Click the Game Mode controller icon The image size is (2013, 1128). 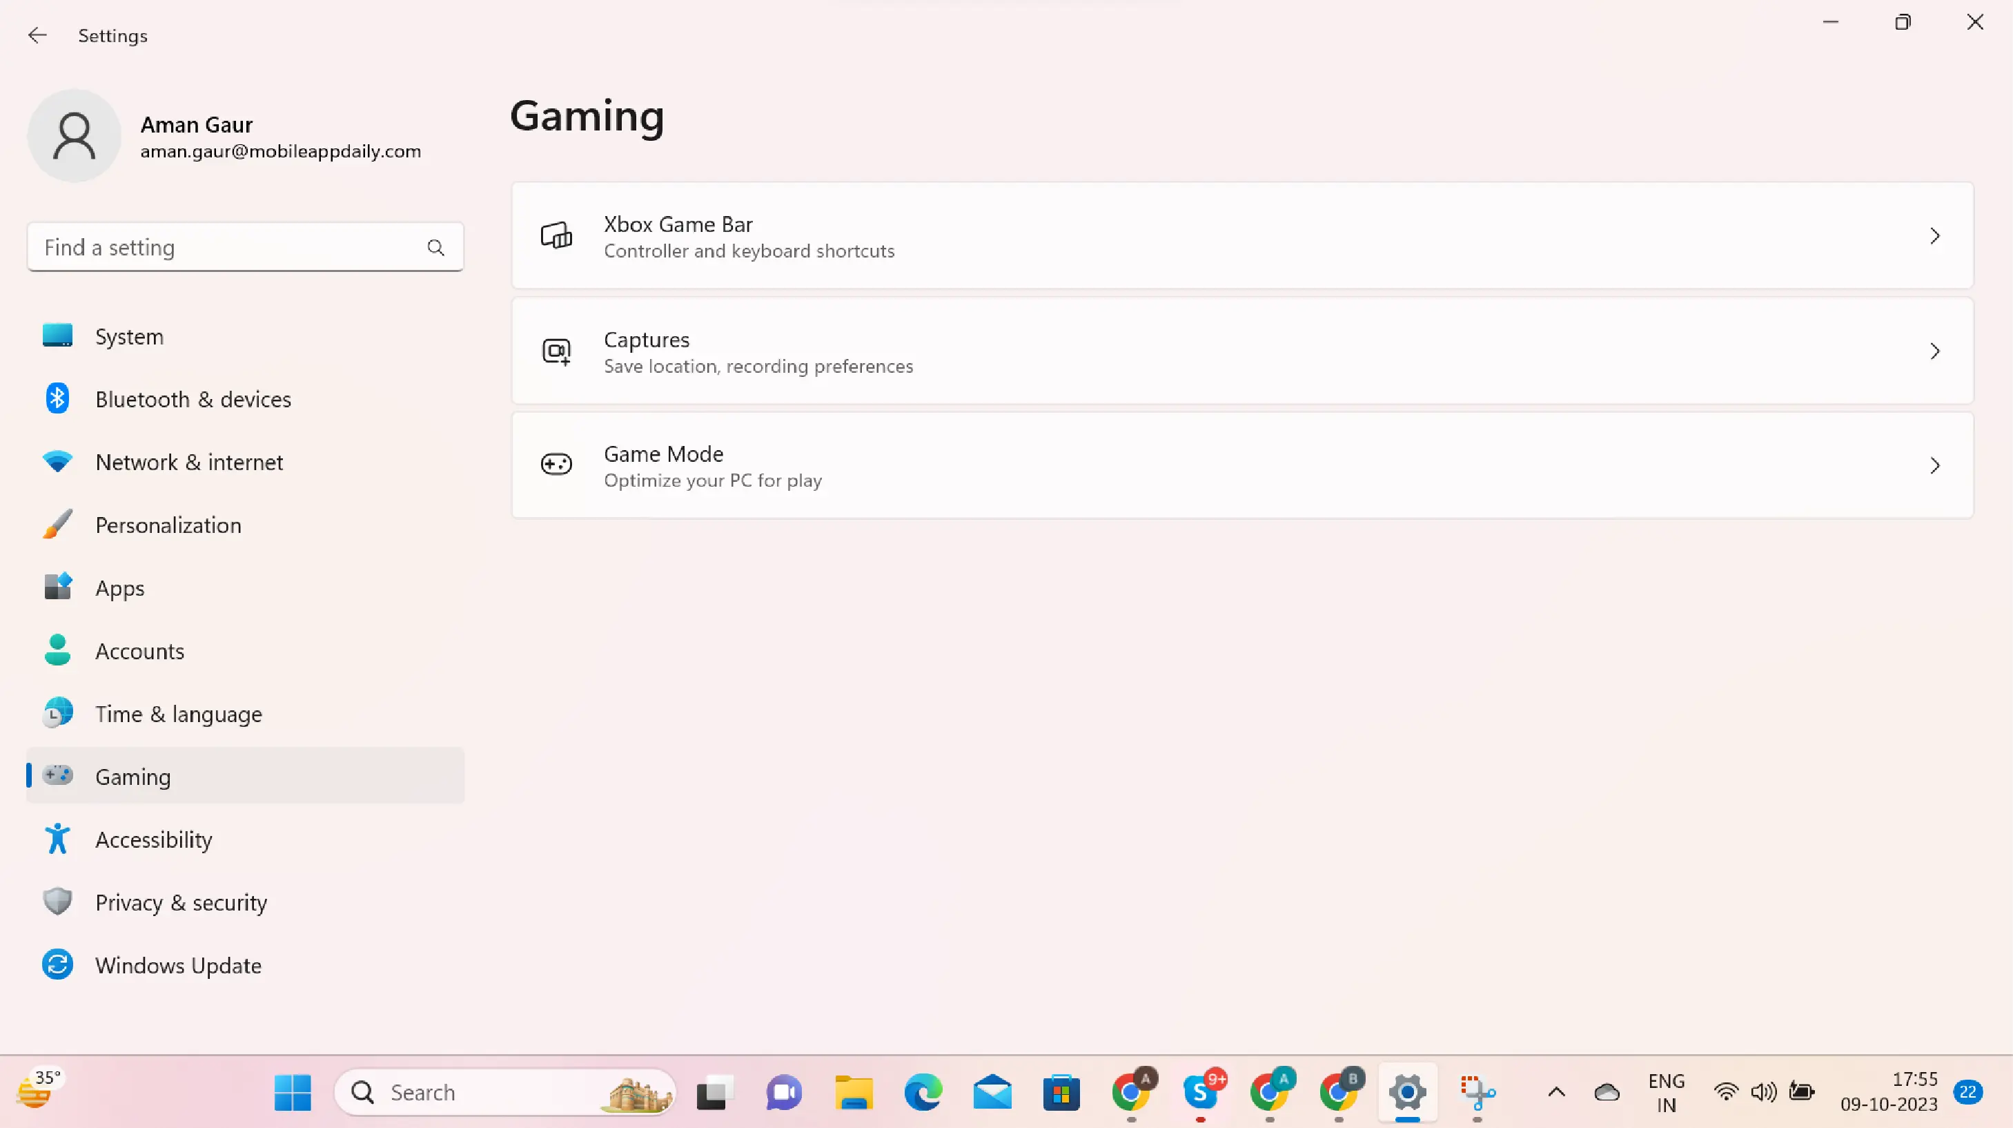pos(556,465)
